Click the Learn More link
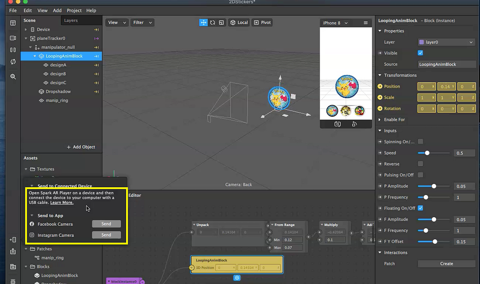480x284 pixels. (x=61, y=202)
